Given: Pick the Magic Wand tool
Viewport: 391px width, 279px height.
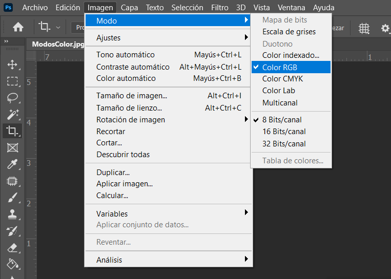Looking at the screenshot, I should pyautogui.click(x=12, y=114).
